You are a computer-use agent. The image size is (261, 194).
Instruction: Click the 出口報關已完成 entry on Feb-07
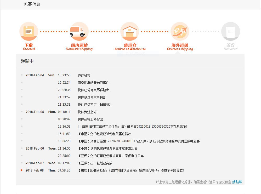pyautogui.click(x=95, y=163)
